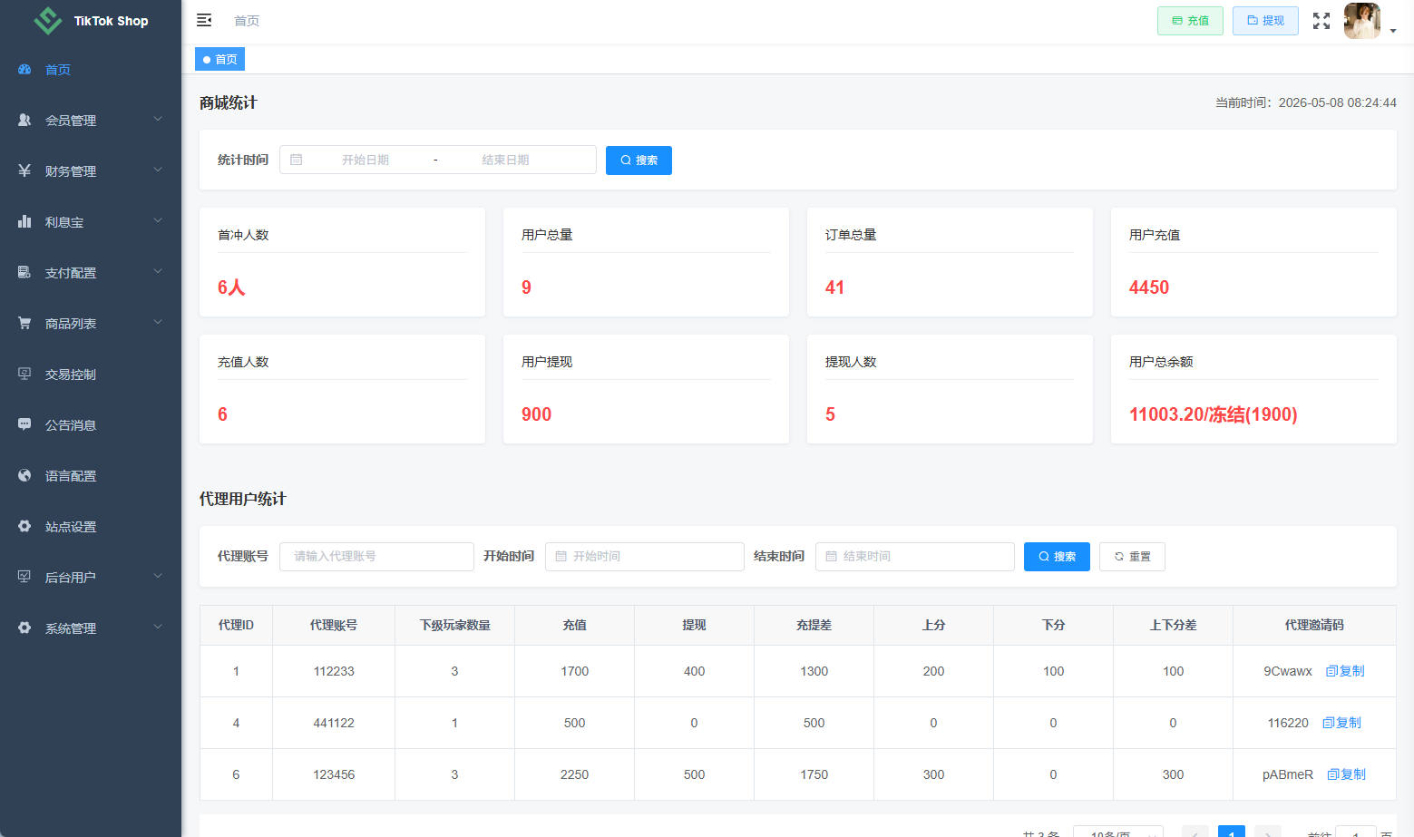Viewport: 1414px width, 837px height.
Task: Focus the 代理账号 input field
Action: (x=376, y=557)
